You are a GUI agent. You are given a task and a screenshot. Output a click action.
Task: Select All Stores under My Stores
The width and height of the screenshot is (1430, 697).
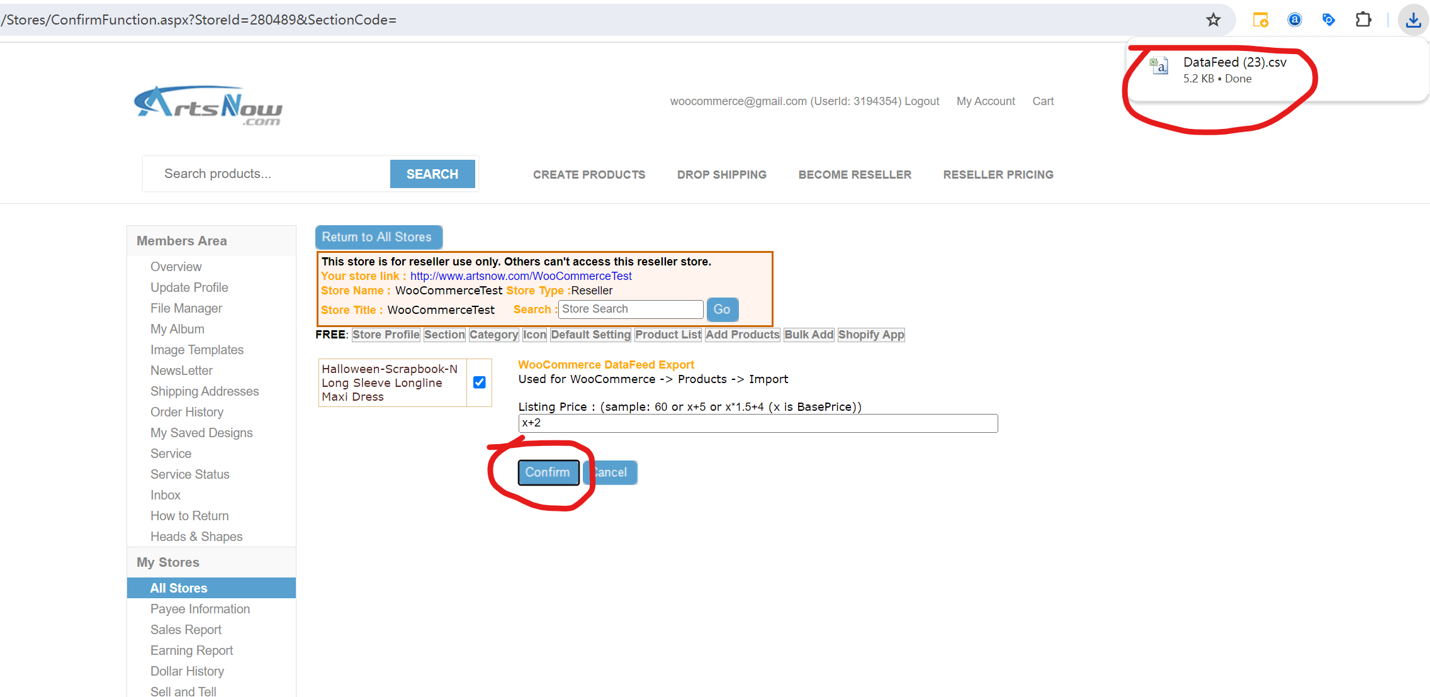point(211,588)
